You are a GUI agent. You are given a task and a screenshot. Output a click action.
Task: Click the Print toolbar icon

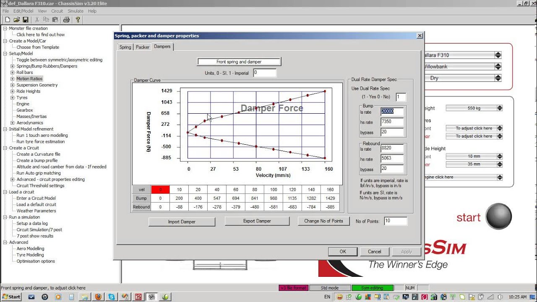[66, 20]
